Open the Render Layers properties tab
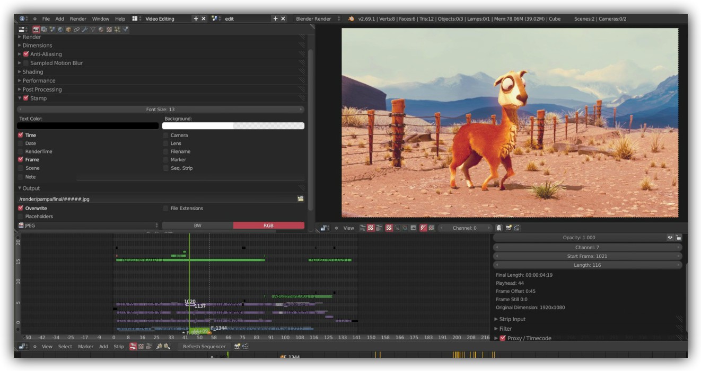The width and height of the screenshot is (701, 371). [44, 29]
